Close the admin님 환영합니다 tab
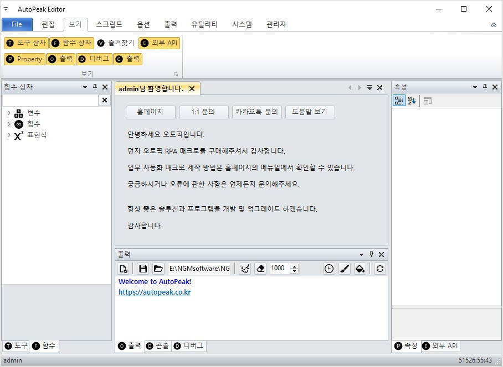 pos(192,88)
